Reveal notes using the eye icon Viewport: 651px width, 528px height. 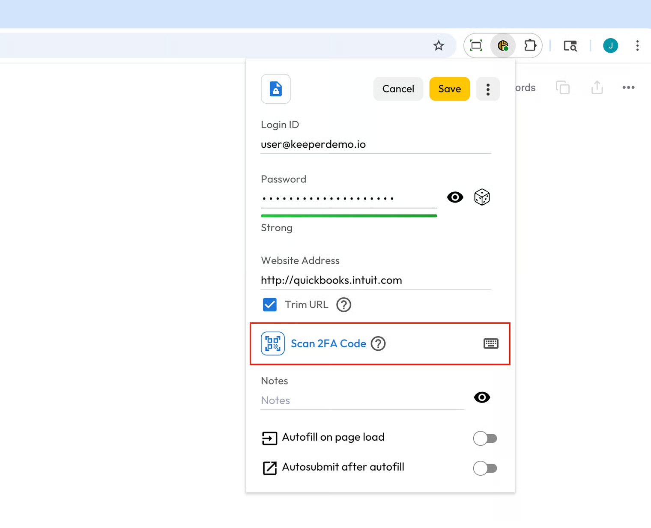pyautogui.click(x=482, y=397)
